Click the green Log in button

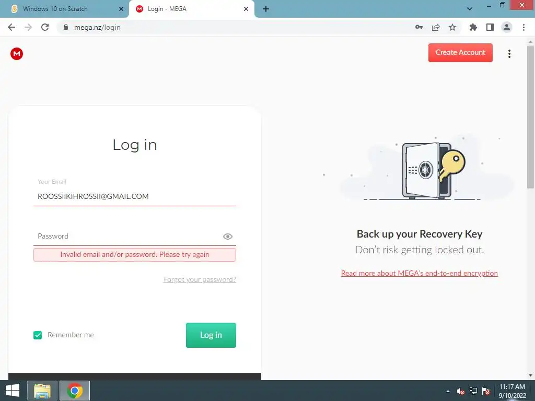coord(211,335)
